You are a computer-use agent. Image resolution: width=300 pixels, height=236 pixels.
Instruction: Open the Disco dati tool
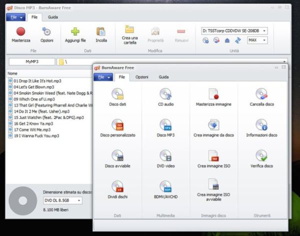click(117, 97)
